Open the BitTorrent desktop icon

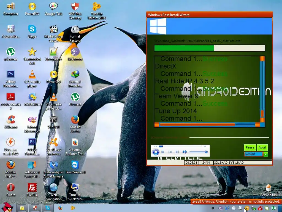point(75,54)
